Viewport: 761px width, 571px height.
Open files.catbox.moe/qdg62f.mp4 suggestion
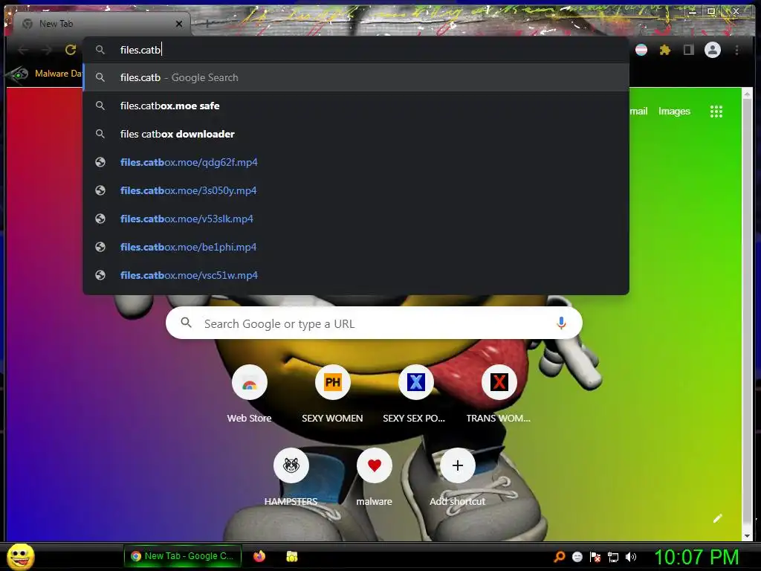point(356,162)
